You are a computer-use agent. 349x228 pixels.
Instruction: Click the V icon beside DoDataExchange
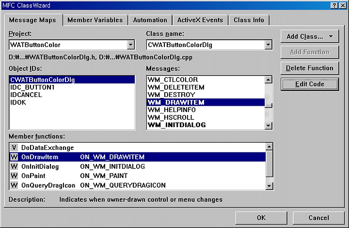coord(14,147)
